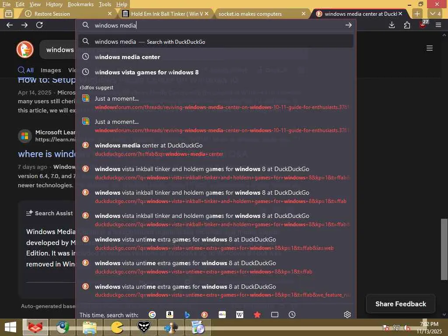Close the Restore Session tab

click(110, 14)
